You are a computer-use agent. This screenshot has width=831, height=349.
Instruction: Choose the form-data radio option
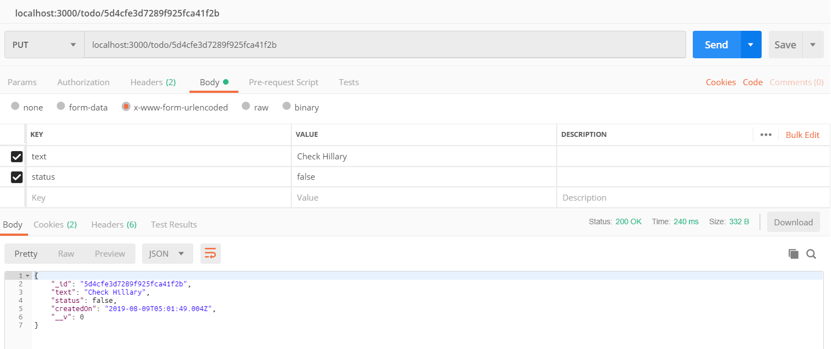click(x=61, y=107)
